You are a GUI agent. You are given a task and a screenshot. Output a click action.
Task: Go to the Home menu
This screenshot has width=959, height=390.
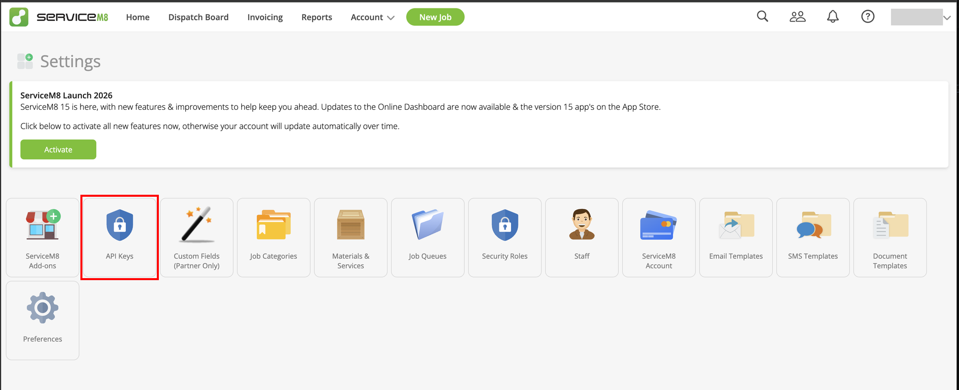coord(138,17)
